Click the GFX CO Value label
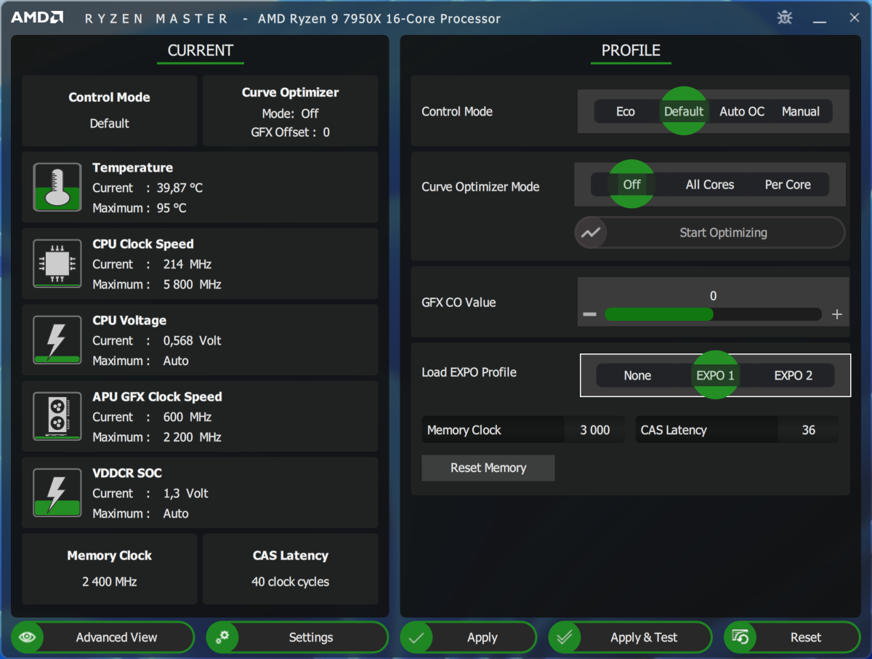 tap(459, 302)
